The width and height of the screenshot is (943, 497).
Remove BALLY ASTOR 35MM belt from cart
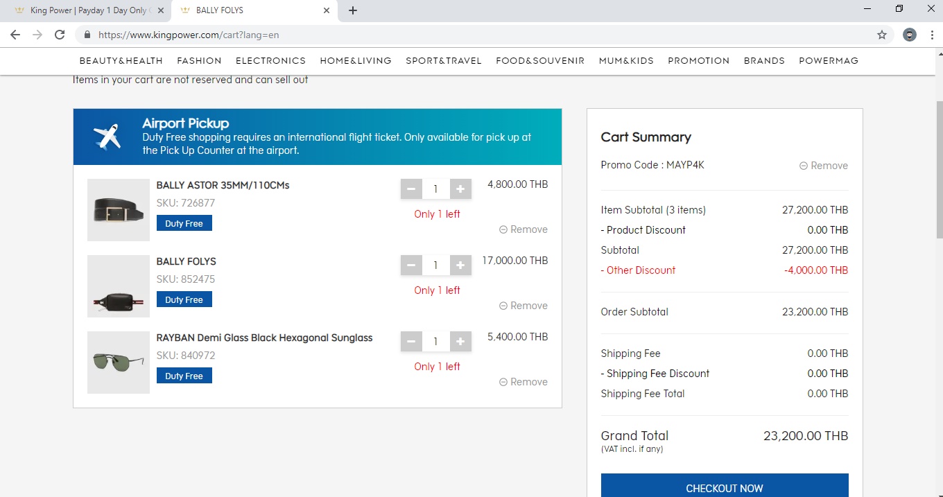524,229
